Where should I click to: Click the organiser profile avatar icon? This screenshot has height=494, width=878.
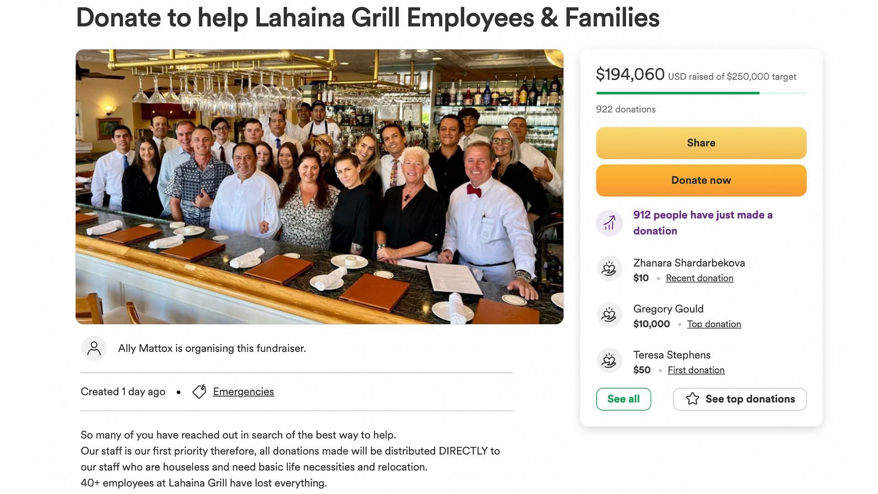[x=94, y=349]
